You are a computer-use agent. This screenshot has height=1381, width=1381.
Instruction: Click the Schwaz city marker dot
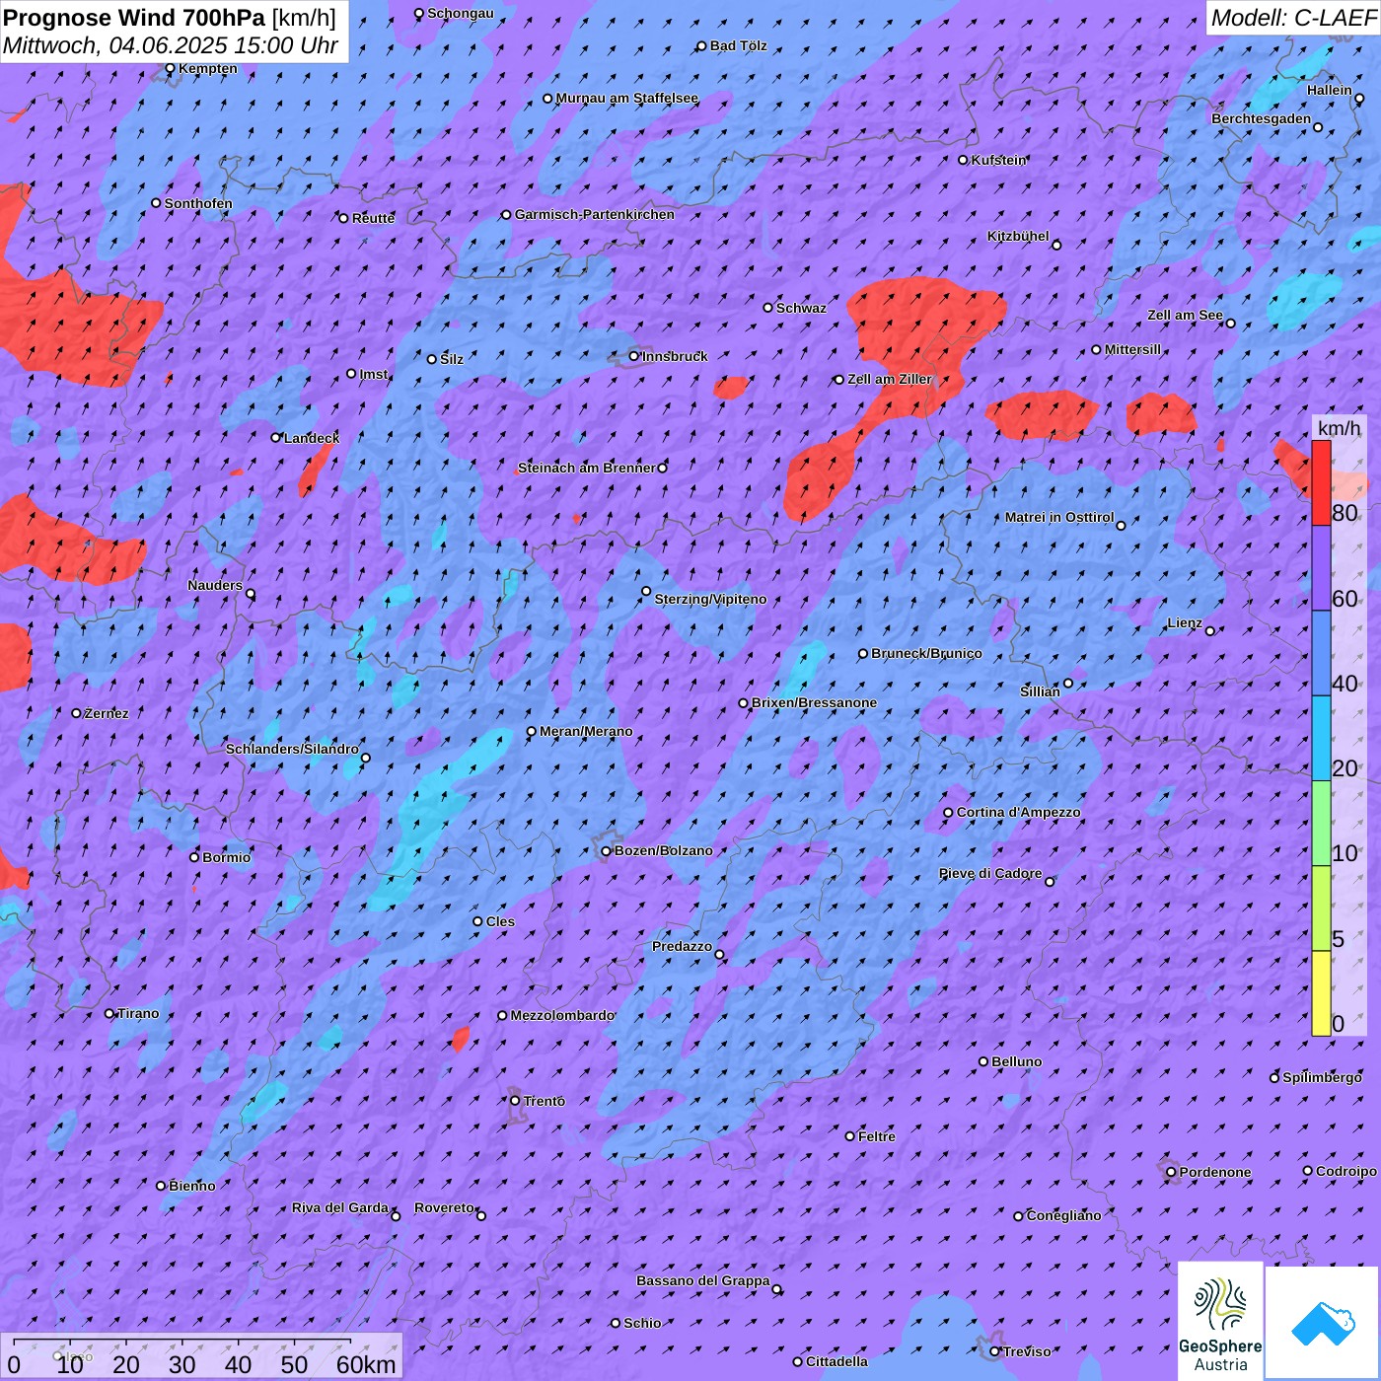point(768,308)
